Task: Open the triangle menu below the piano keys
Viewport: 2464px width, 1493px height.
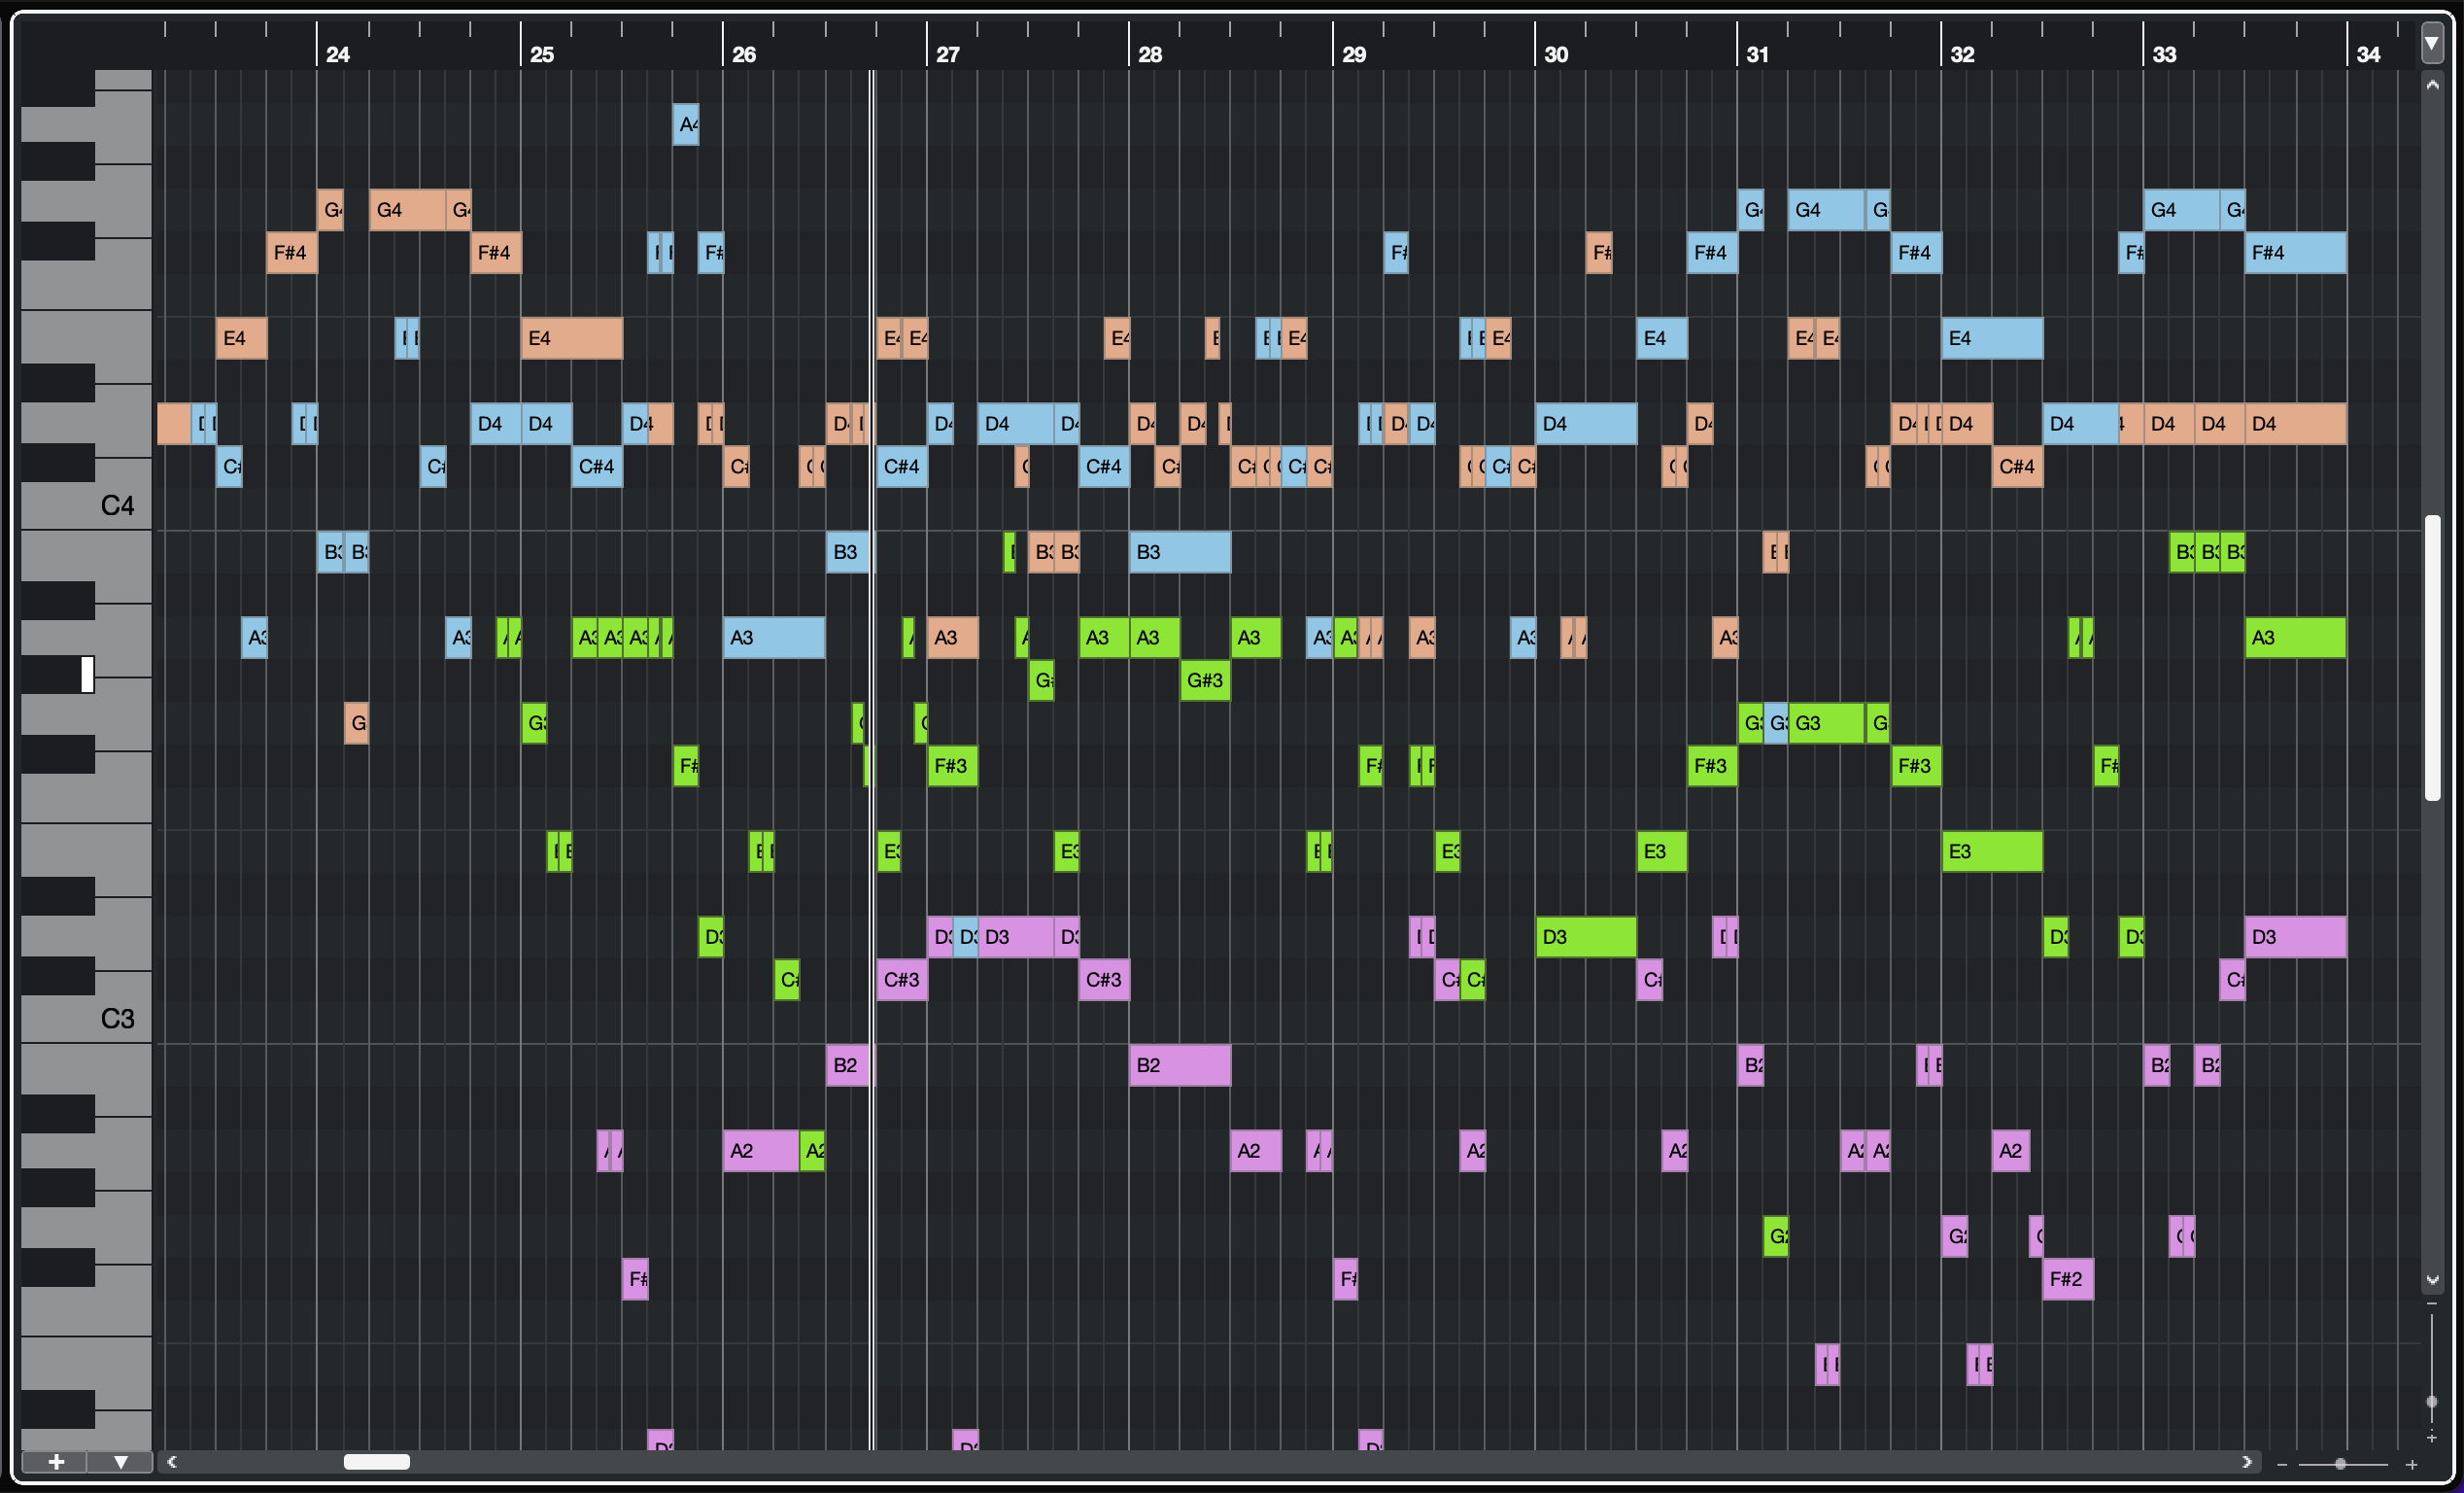Action: point(120,1462)
